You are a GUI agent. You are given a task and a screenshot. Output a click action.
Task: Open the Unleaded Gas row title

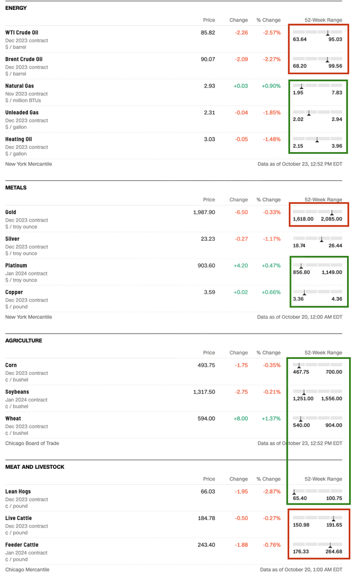click(21, 113)
